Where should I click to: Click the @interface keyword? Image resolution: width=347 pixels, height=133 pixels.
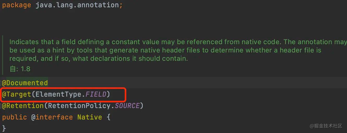point(52,117)
